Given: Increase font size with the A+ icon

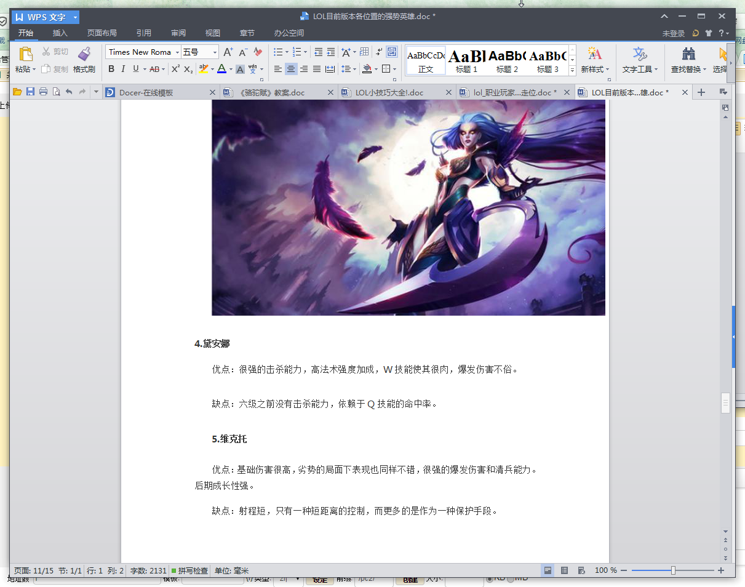Looking at the screenshot, I should pos(228,52).
